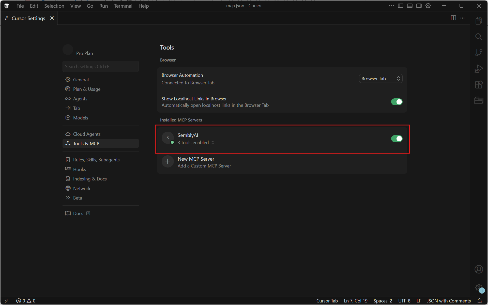
Task: Open the Search icon in the right activity bar
Action: (478, 37)
